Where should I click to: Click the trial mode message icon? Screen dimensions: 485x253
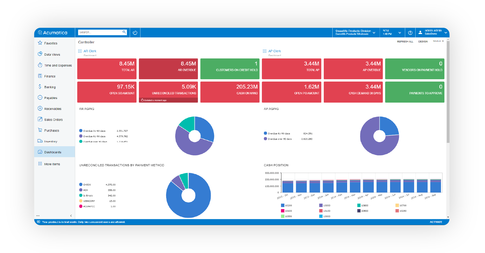pyautogui.click(x=38, y=222)
